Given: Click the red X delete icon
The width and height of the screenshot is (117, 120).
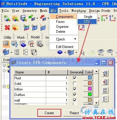Looking at the screenshot, I should click(x=7, y=28).
